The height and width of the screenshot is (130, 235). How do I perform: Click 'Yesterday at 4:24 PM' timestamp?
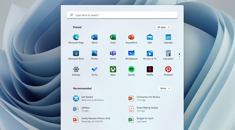92,121
